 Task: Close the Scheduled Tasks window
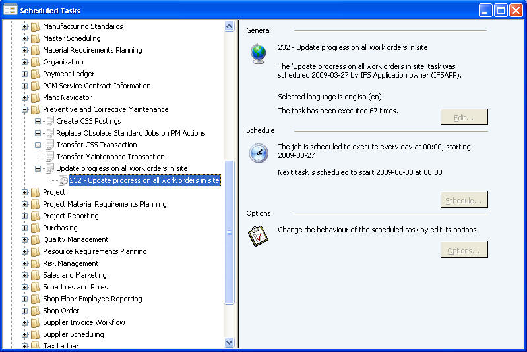516,11
